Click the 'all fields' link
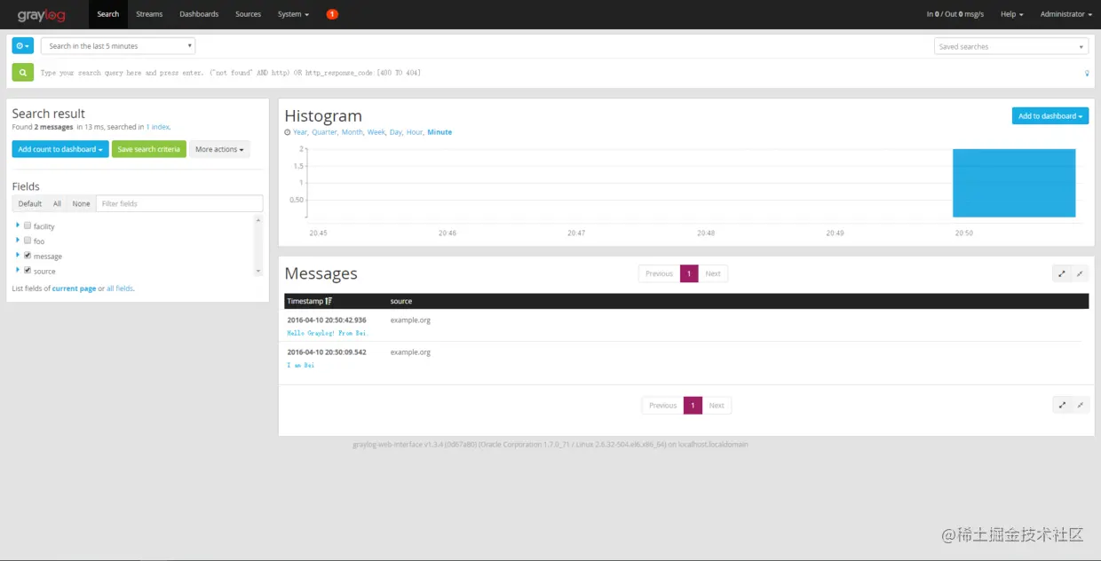Viewport: 1101px width, 561px height. tap(120, 288)
